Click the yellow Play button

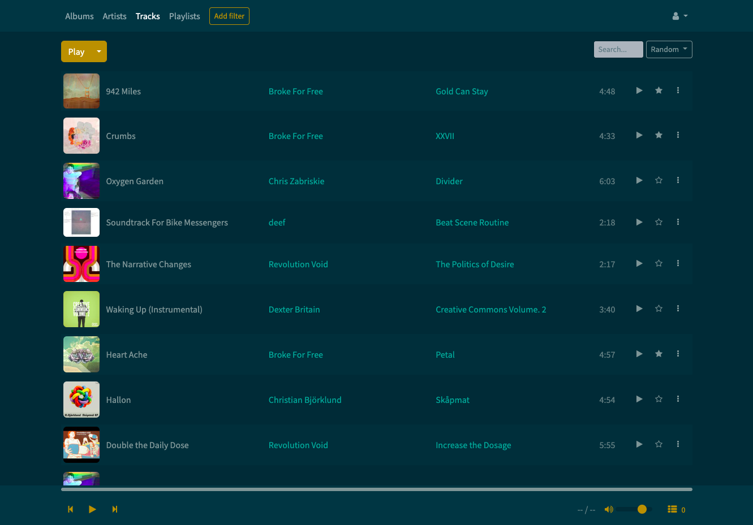click(76, 51)
